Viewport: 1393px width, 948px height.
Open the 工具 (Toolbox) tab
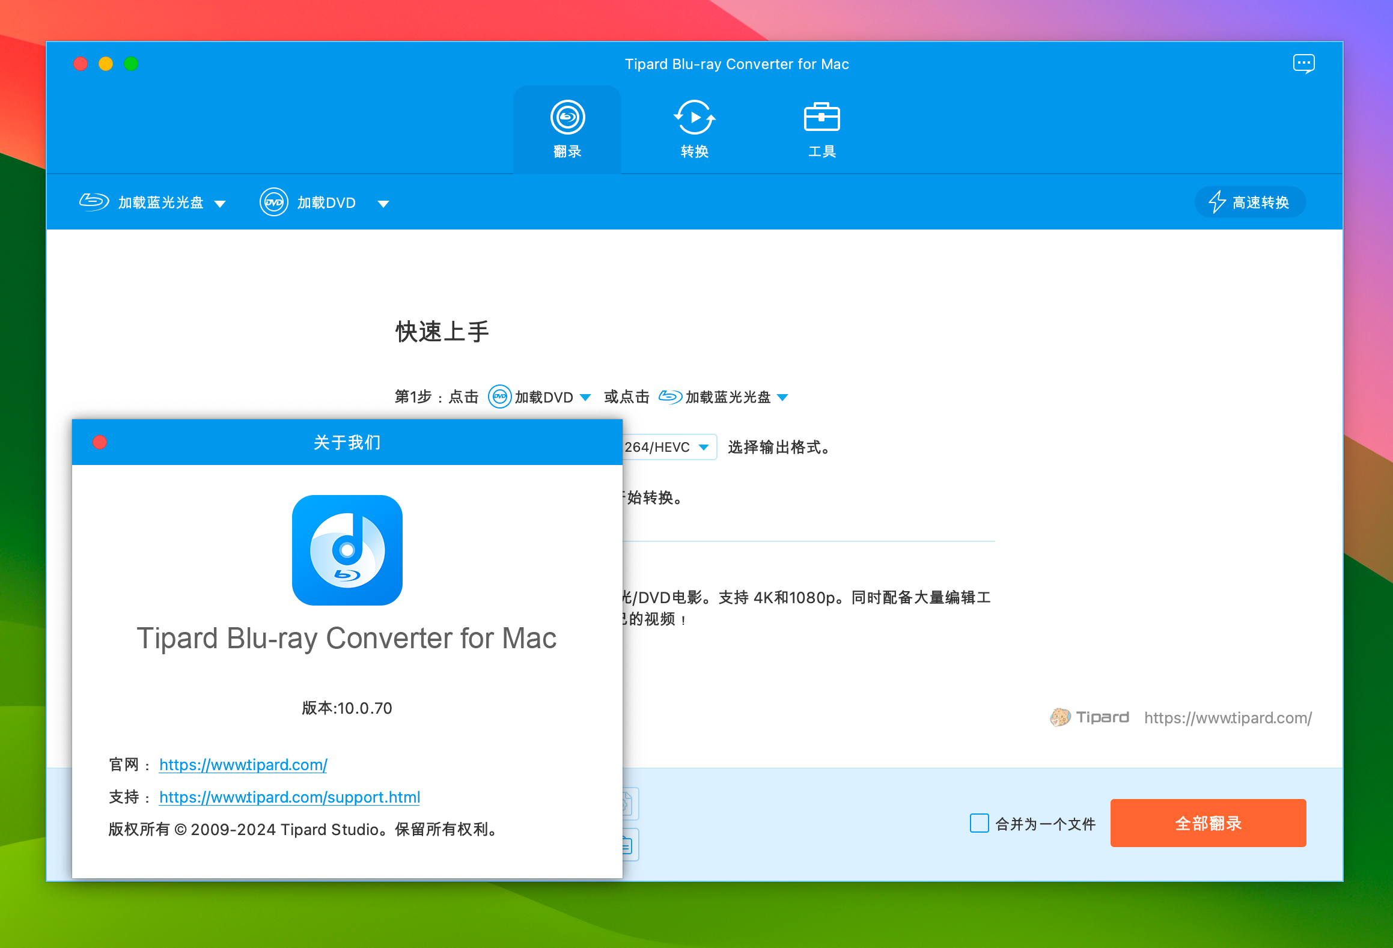click(x=821, y=130)
